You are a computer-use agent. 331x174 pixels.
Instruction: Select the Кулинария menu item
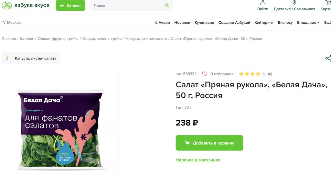tap(204, 23)
